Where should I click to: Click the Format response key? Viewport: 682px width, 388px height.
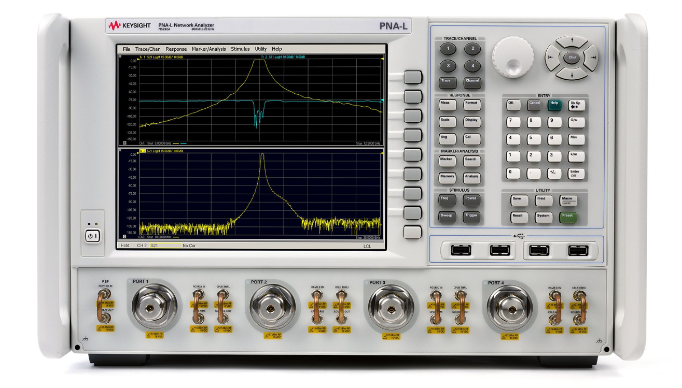pyautogui.click(x=472, y=105)
